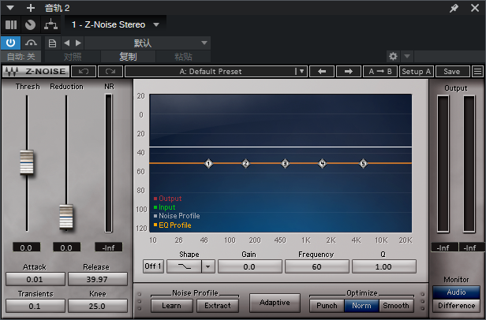The height and width of the screenshot is (320, 486).
Task: Open the gear settings icon
Action: coord(393,57)
